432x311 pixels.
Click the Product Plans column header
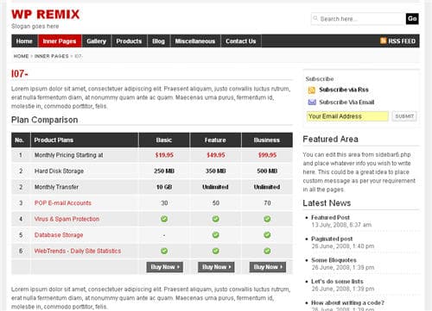[54, 140]
